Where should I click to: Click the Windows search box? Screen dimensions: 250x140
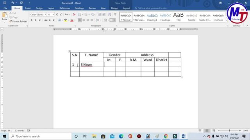[40, 136]
